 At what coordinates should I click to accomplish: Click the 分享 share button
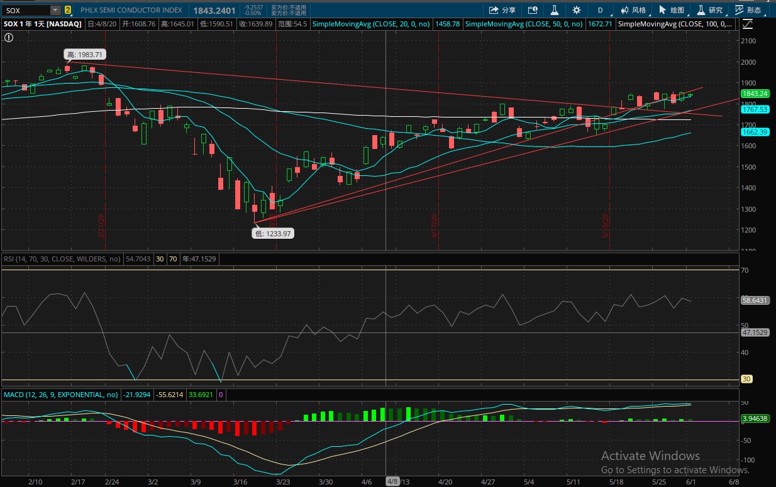tap(502, 10)
